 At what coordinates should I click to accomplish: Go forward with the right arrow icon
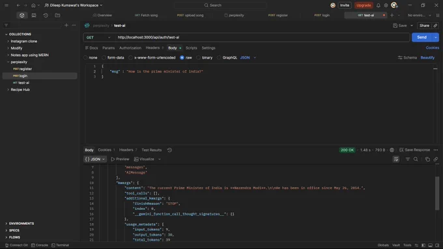coord(25,5)
